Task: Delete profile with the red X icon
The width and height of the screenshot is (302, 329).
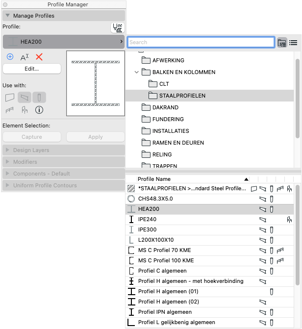Action: pos(39,57)
